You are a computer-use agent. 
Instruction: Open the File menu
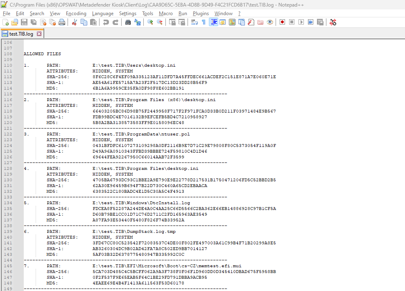7,14
